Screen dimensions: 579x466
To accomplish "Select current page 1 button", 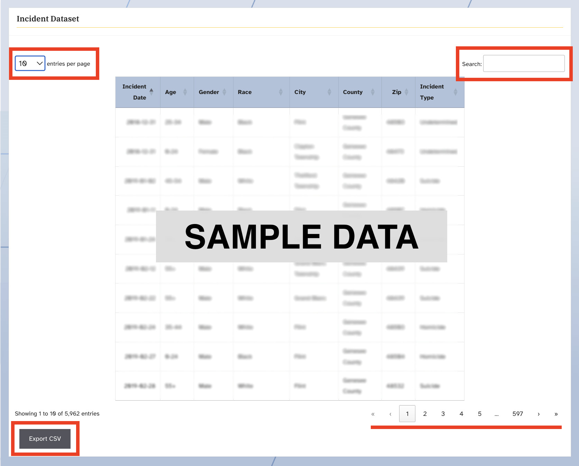I will [x=407, y=414].
